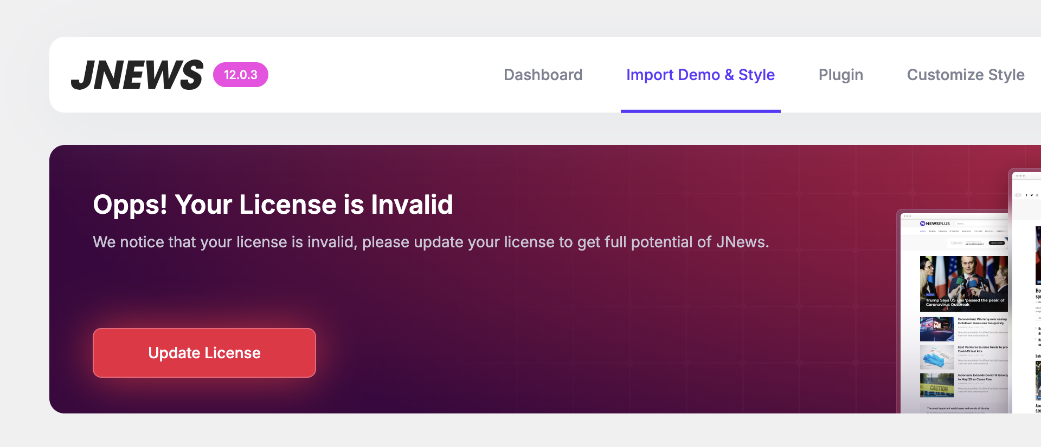Click the search field in NewsPlus preview
The height and width of the screenshot is (447, 1041).
click(976, 223)
